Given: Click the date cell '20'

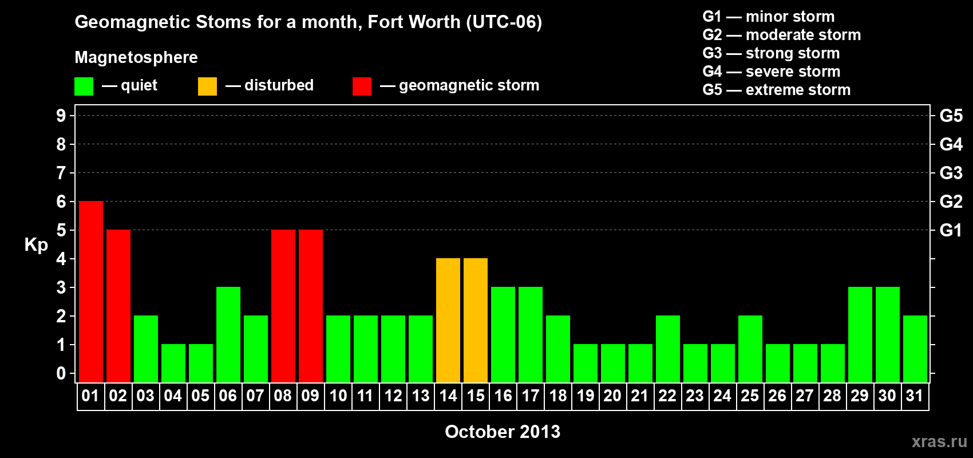Looking at the screenshot, I should coord(613,396).
